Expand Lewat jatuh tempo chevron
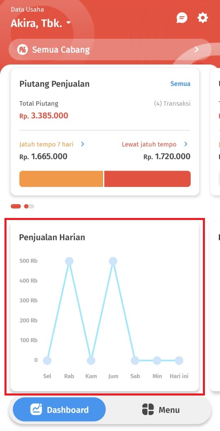The height and width of the screenshot is (431, 220). coord(186,144)
